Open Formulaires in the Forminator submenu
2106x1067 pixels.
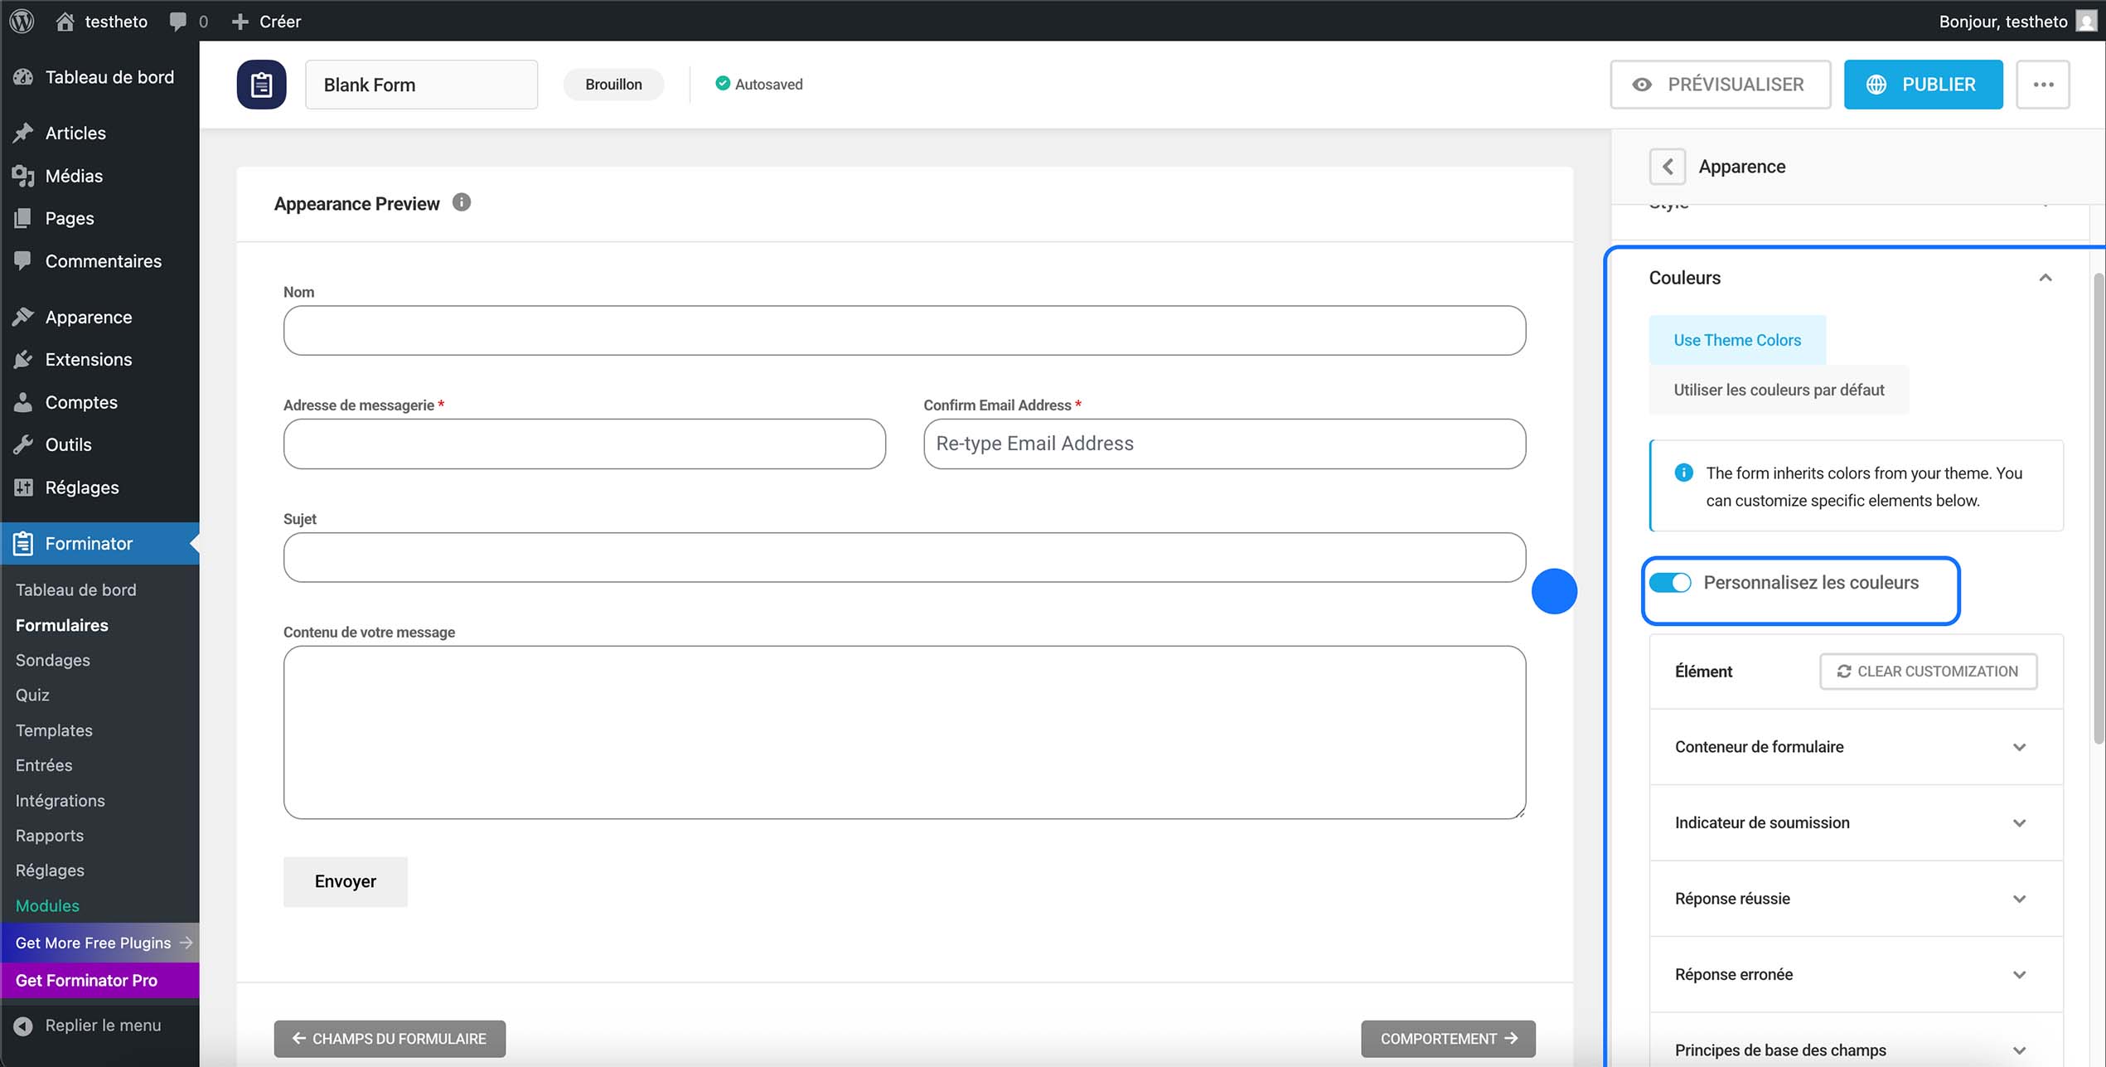62,624
